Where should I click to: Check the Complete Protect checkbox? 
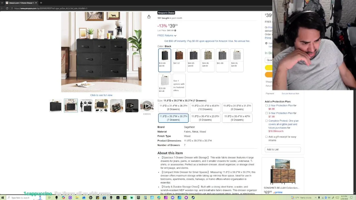pyautogui.click(x=266, y=121)
